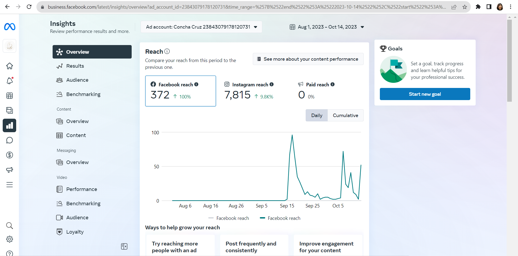Viewport: 518px width, 256px height.
Task: Click the browser Back arrow
Action: (x=7, y=7)
